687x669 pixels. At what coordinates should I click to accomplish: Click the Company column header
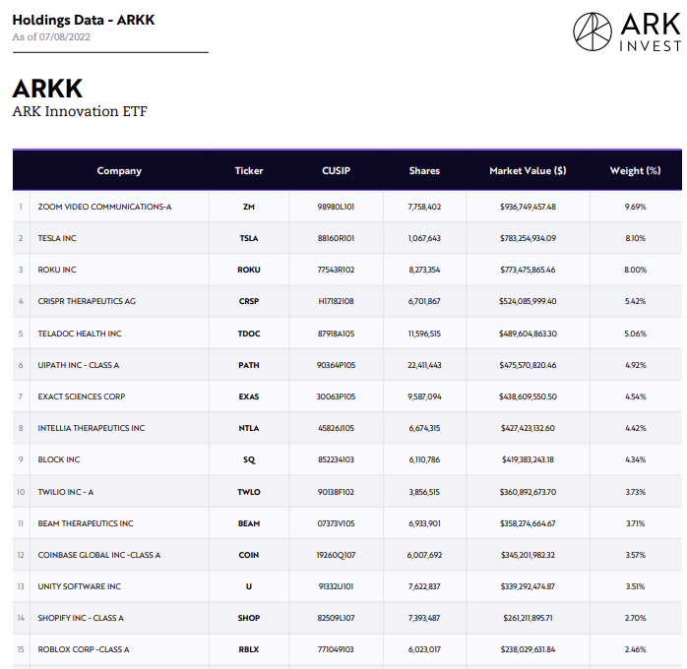click(119, 171)
